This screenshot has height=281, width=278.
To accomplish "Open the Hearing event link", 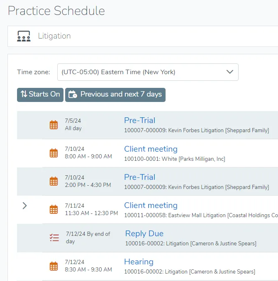I will tap(139, 262).
